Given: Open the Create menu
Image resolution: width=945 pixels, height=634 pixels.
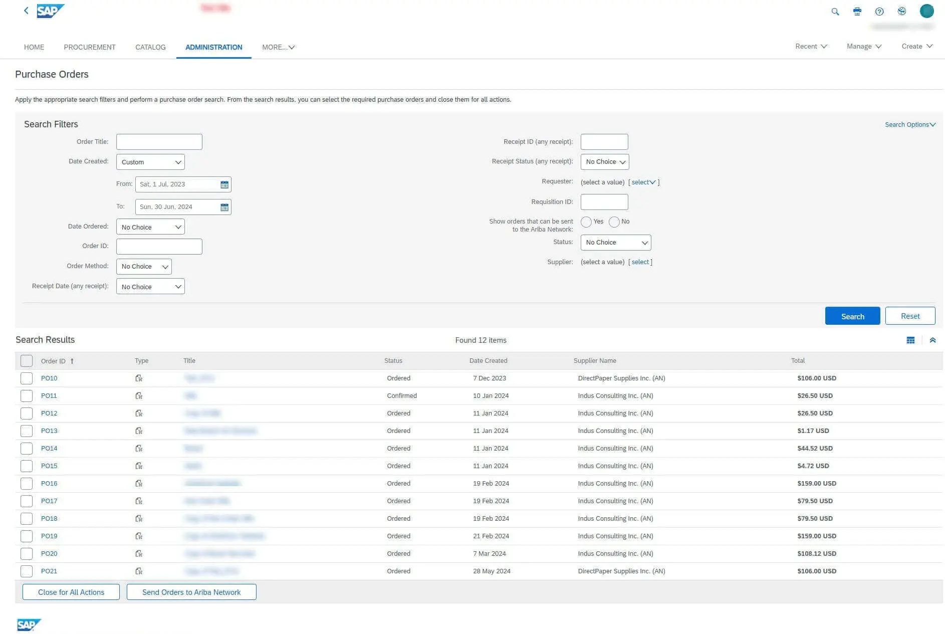Looking at the screenshot, I should [x=917, y=47].
